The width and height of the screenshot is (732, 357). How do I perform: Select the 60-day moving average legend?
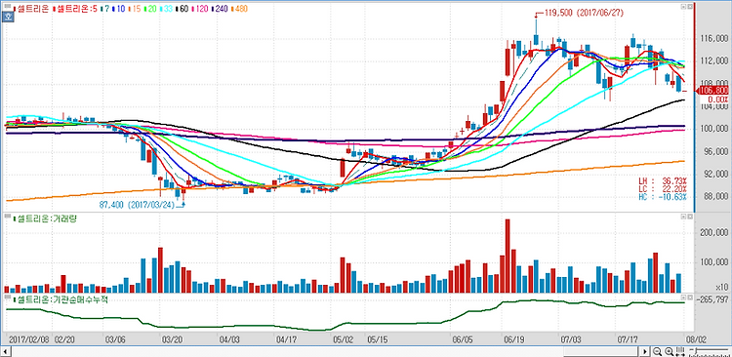pos(183,9)
